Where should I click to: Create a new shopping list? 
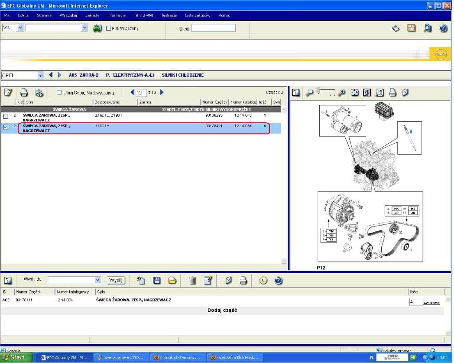(141, 280)
